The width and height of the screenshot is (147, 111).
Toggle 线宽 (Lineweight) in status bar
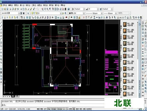tap(71, 109)
